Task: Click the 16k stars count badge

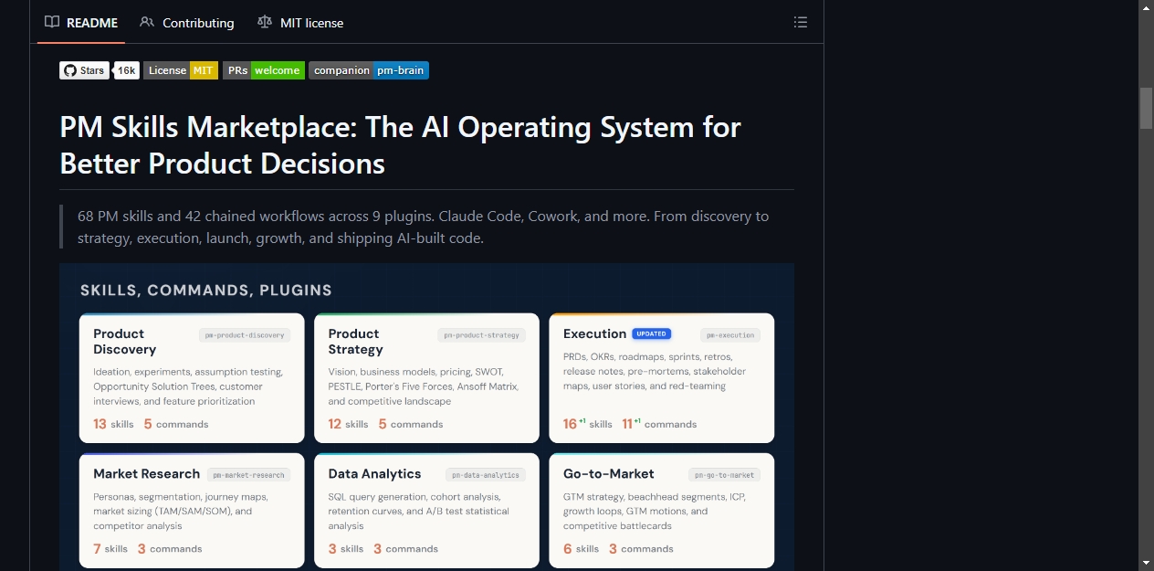Action: [x=127, y=70]
